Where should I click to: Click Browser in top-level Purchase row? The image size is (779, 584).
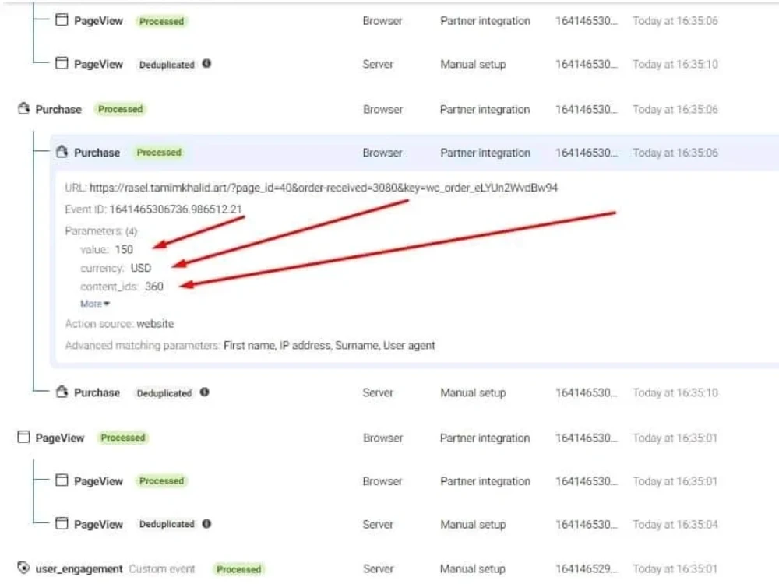point(383,109)
